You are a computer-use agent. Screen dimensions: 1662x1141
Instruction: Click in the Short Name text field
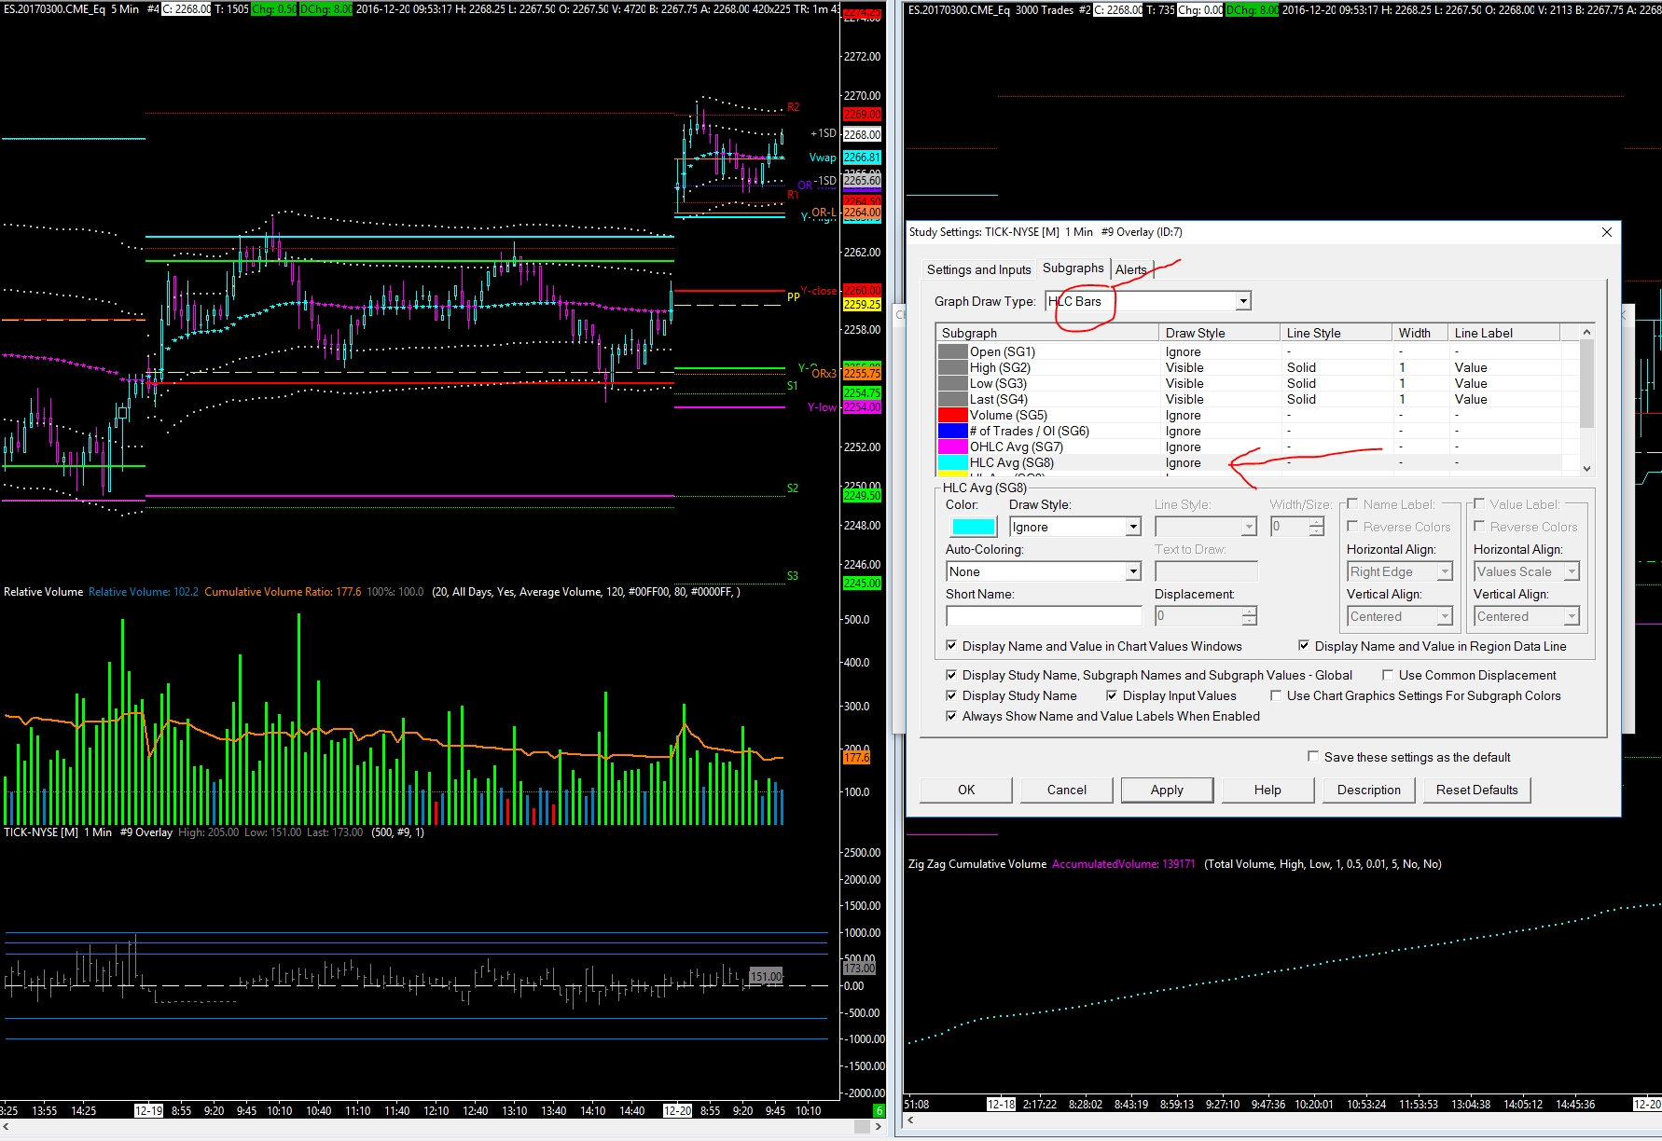(x=1043, y=616)
